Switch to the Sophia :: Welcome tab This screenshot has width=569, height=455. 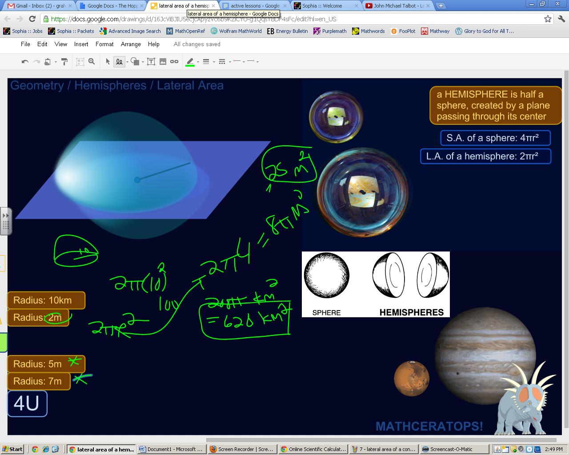(x=322, y=6)
